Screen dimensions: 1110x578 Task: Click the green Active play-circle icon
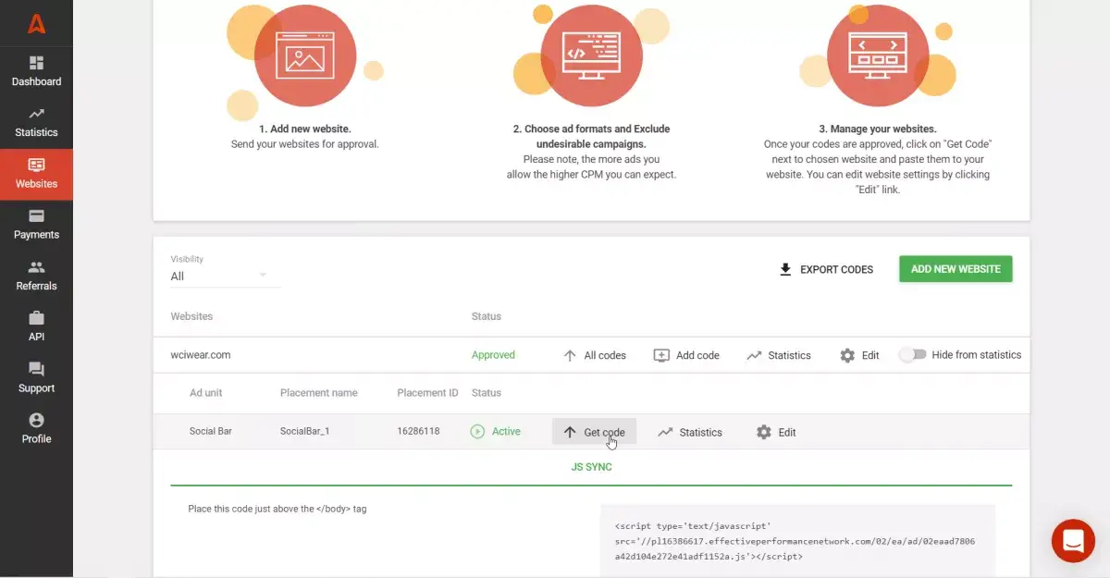477,431
